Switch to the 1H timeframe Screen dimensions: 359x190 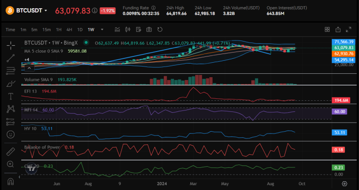coord(59,29)
